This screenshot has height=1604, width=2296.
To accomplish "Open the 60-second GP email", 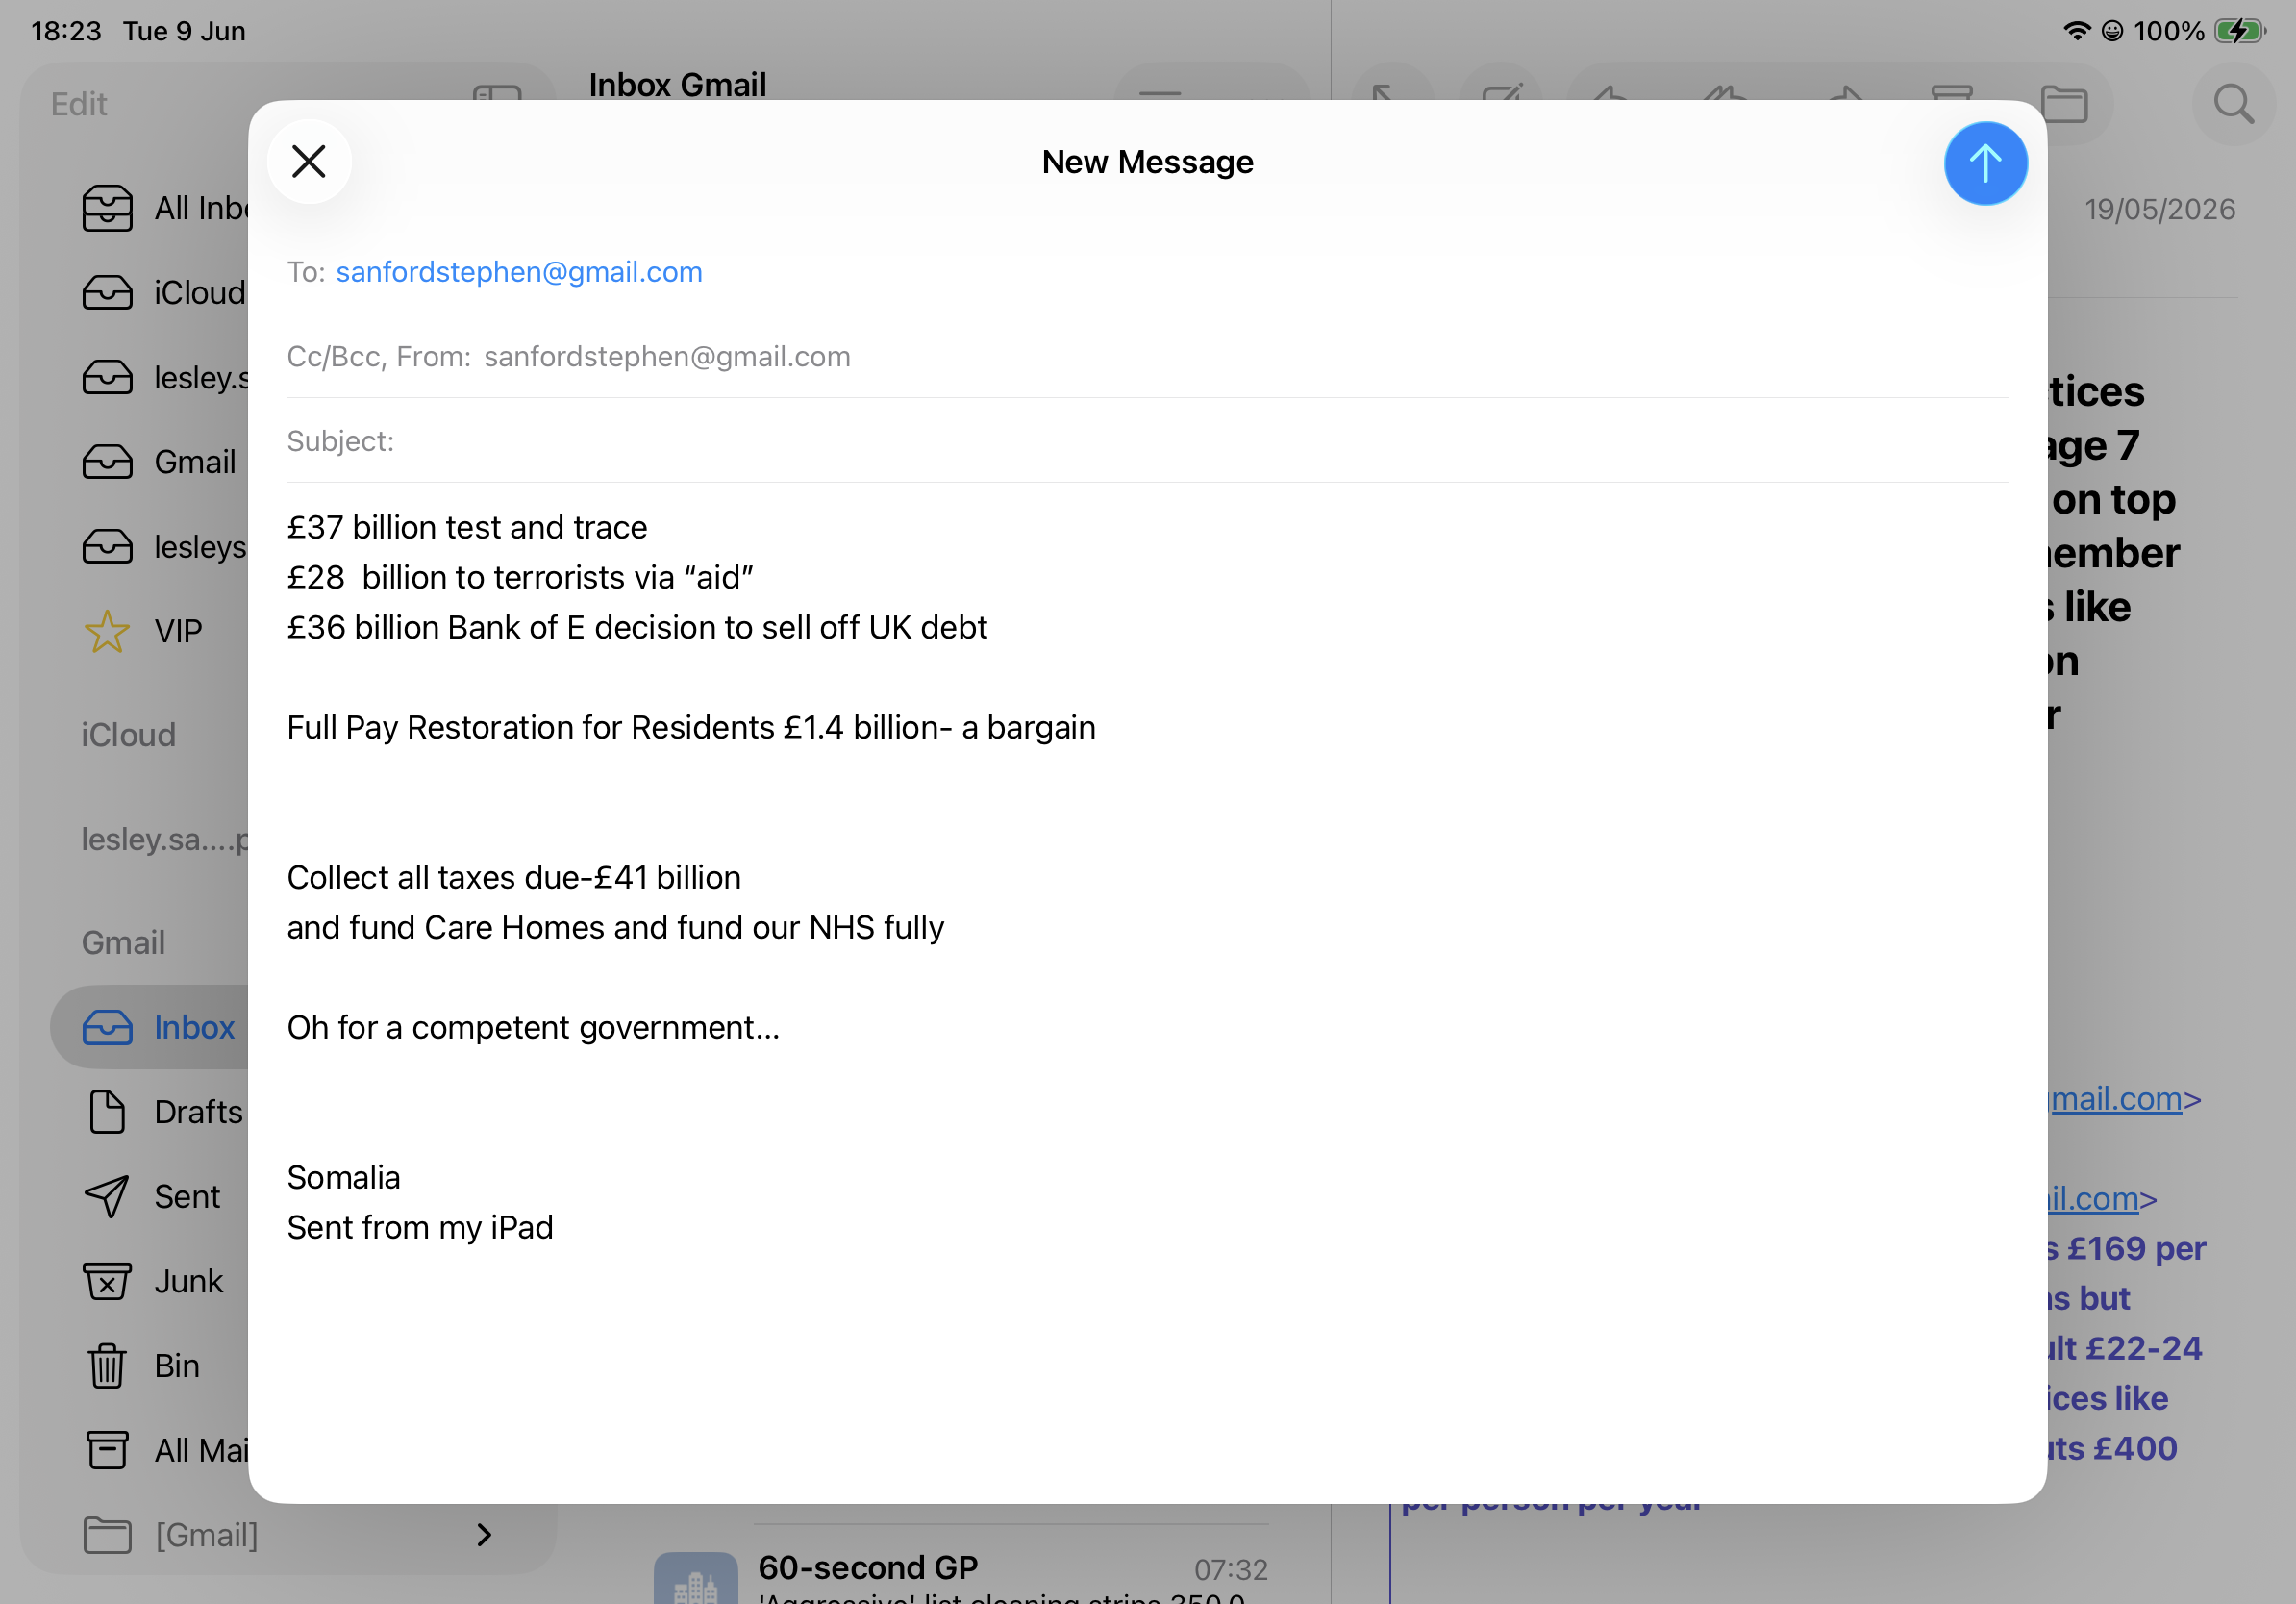I will [960, 1575].
